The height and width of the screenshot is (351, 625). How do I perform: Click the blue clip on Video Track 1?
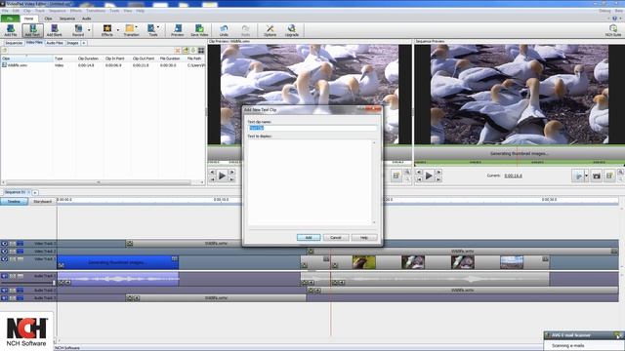click(x=117, y=262)
